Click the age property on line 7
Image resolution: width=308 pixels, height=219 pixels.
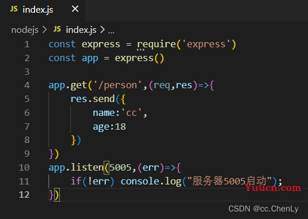pyautogui.click(x=101, y=127)
